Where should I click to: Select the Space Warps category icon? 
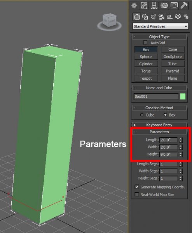[x=178, y=17]
